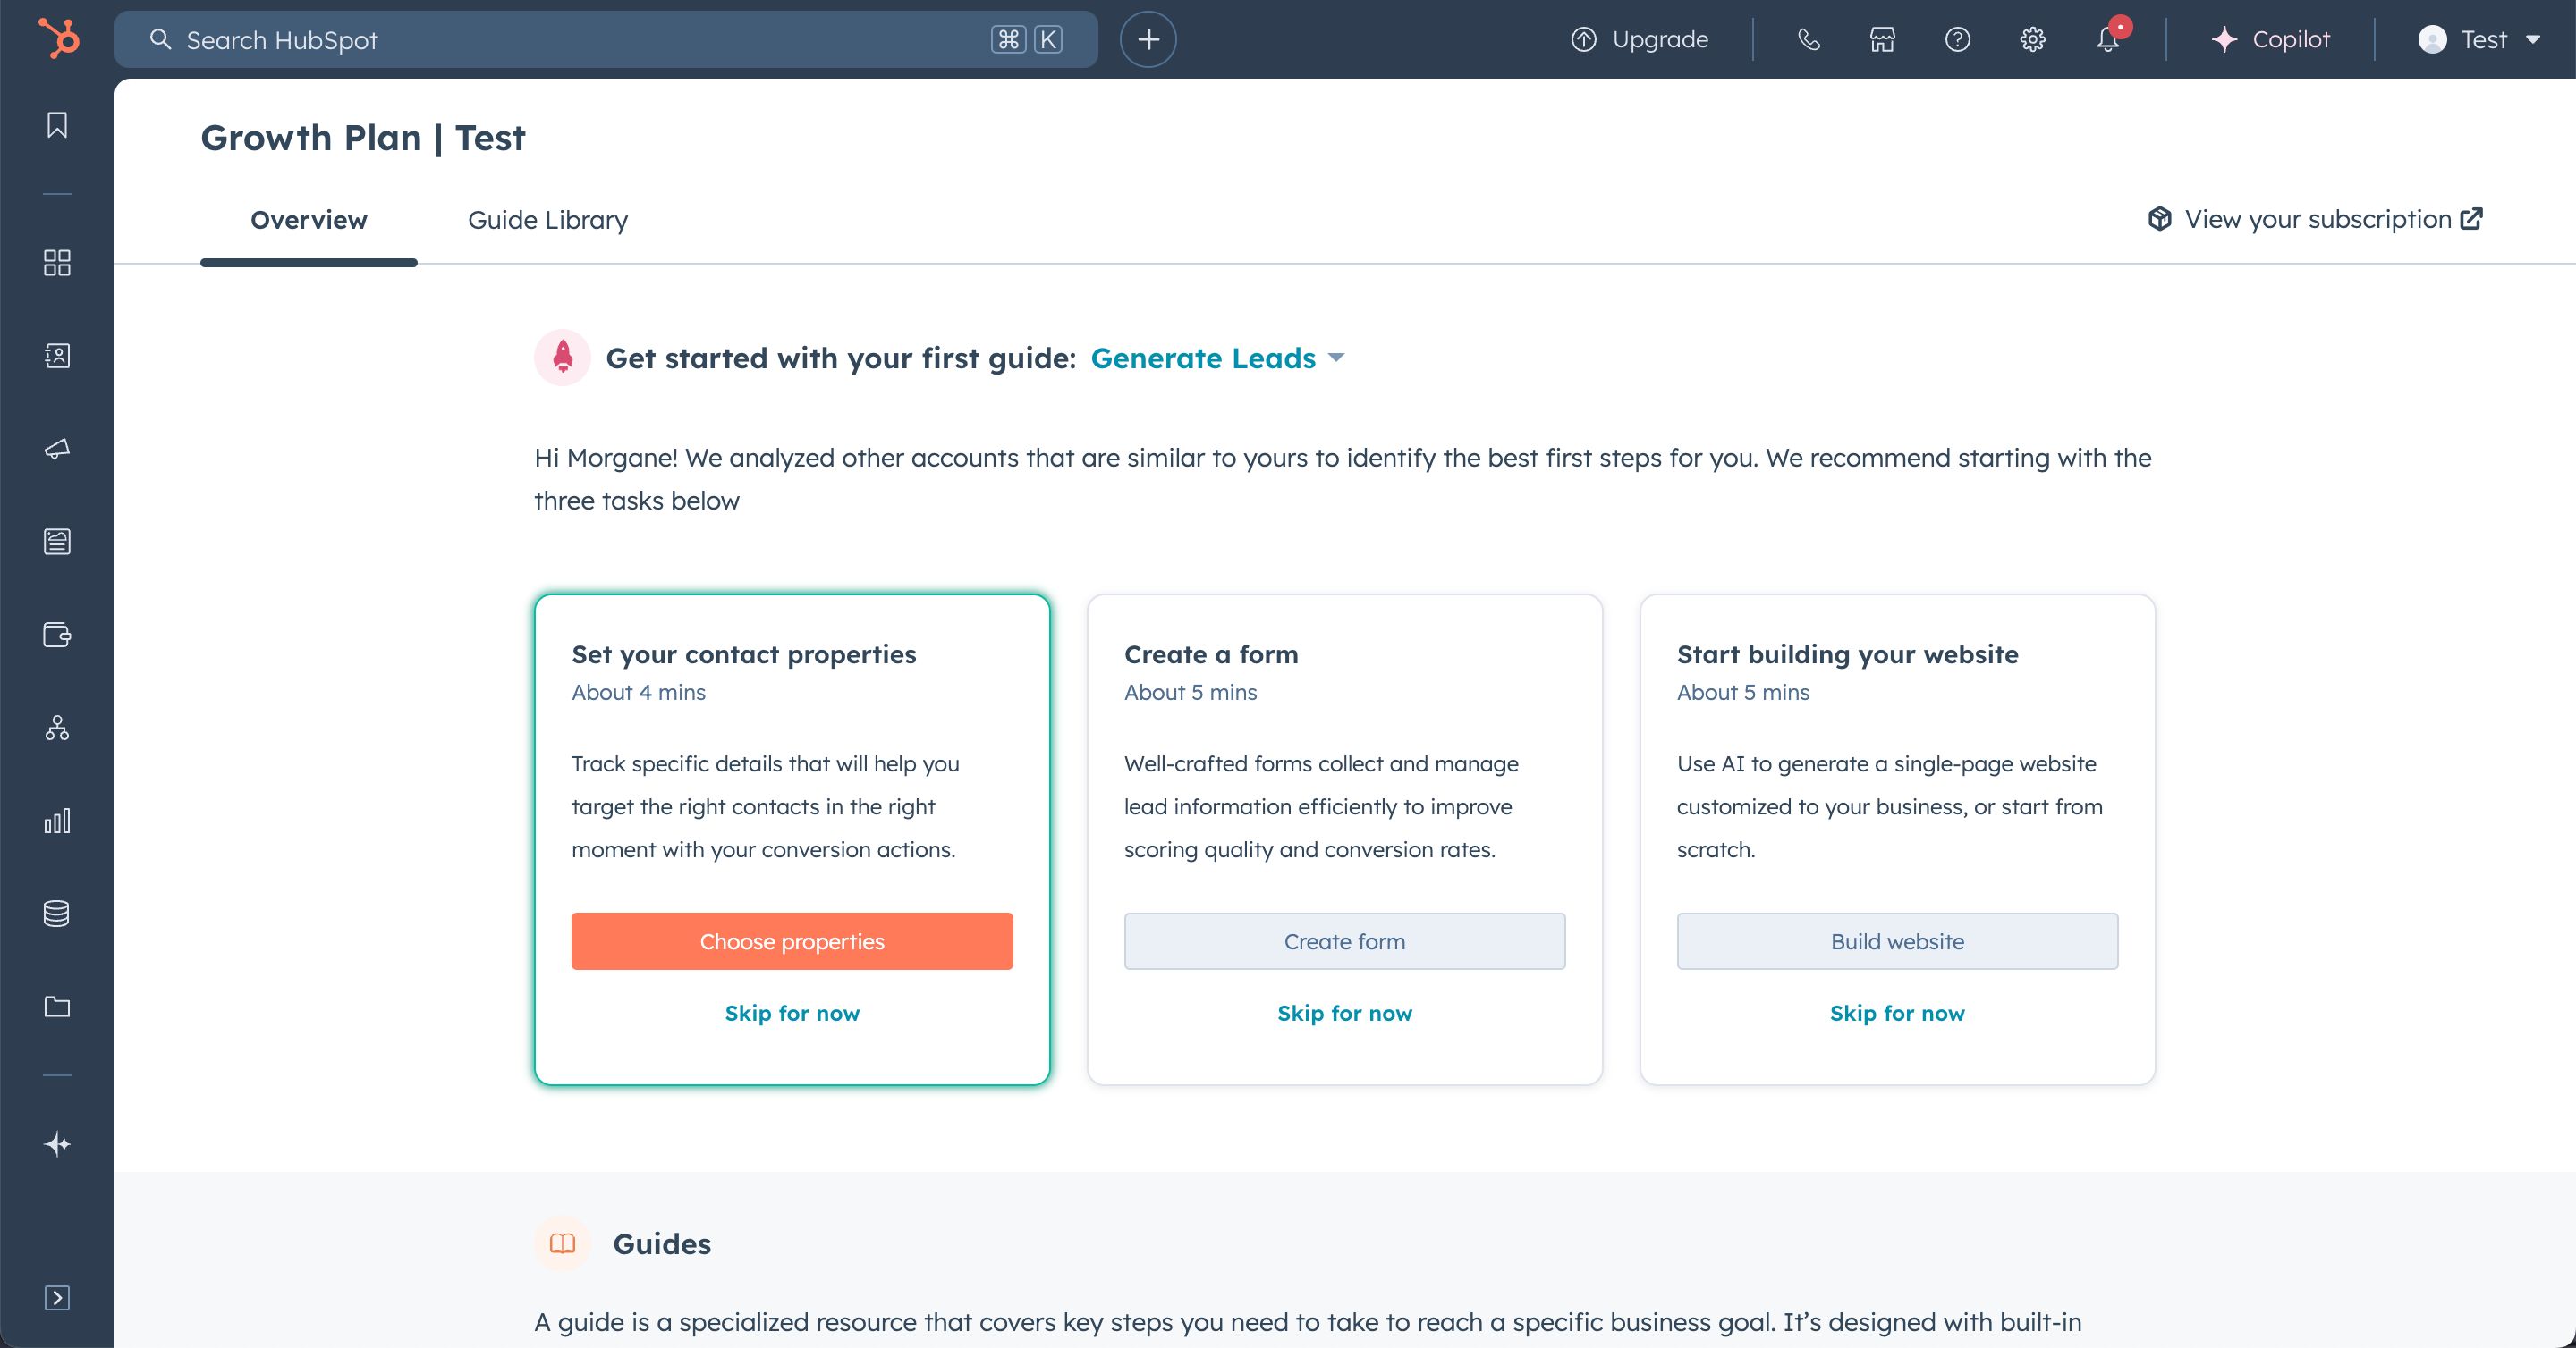Click the Create form button
The width and height of the screenshot is (2576, 1348).
(x=1344, y=940)
